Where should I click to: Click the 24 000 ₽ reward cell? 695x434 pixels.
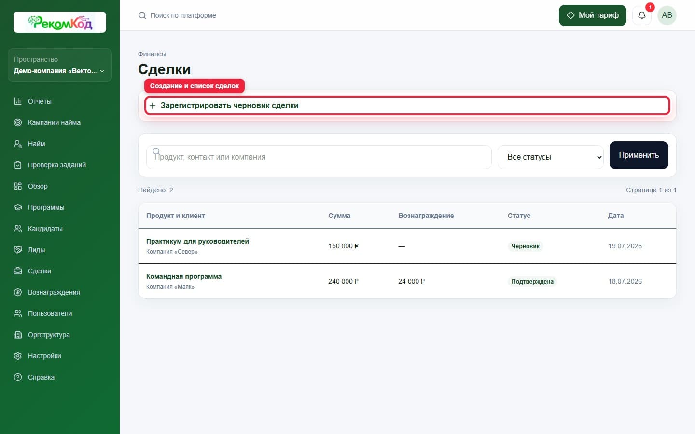pos(412,281)
